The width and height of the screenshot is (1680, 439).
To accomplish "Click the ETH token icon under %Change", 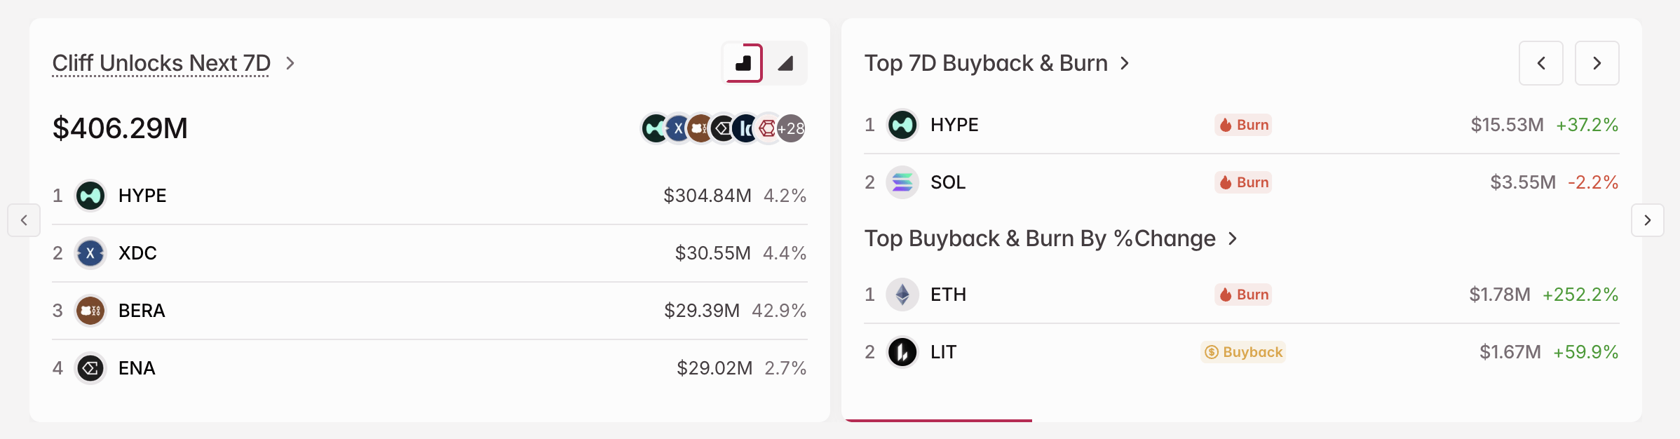I will (x=903, y=295).
